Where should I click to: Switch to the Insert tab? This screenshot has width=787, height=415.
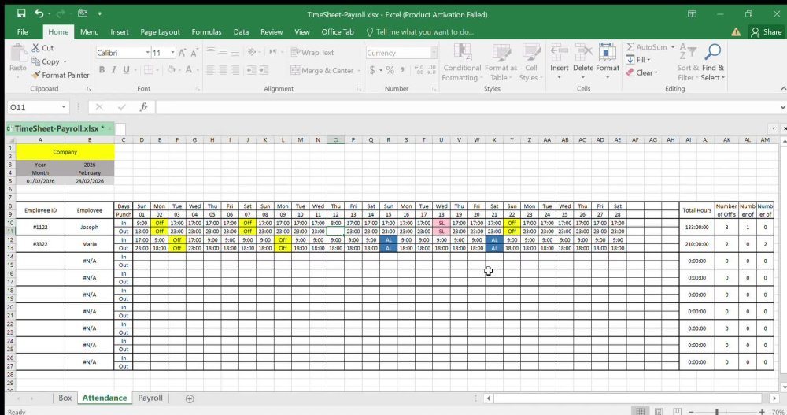(x=120, y=31)
